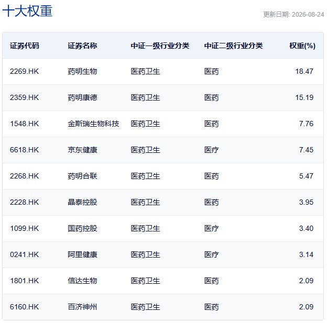The width and height of the screenshot is (327, 323).
Task: Select weight value 15.19
Action: click(x=304, y=97)
